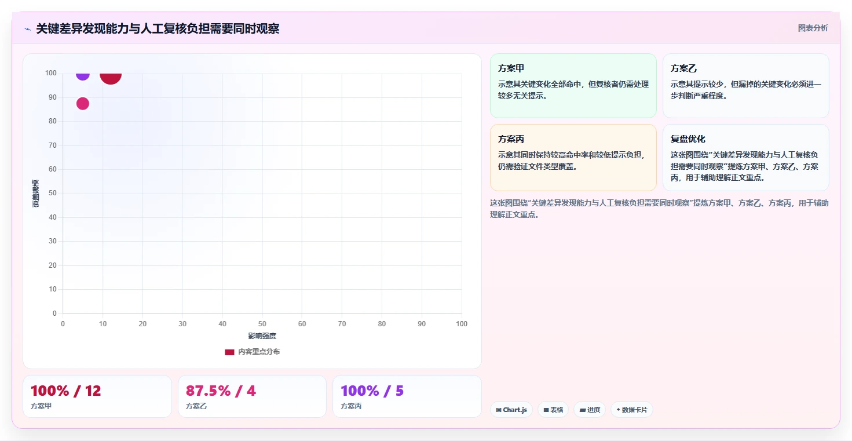
Task: Click the 方案丙 label under 100% / 5
Action: [x=352, y=406]
